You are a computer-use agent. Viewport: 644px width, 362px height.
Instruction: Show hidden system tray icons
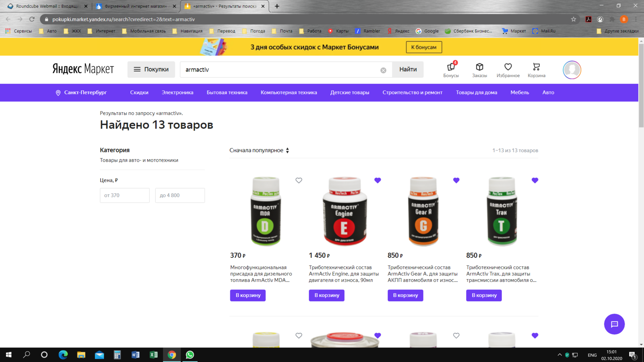tap(559, 355)
